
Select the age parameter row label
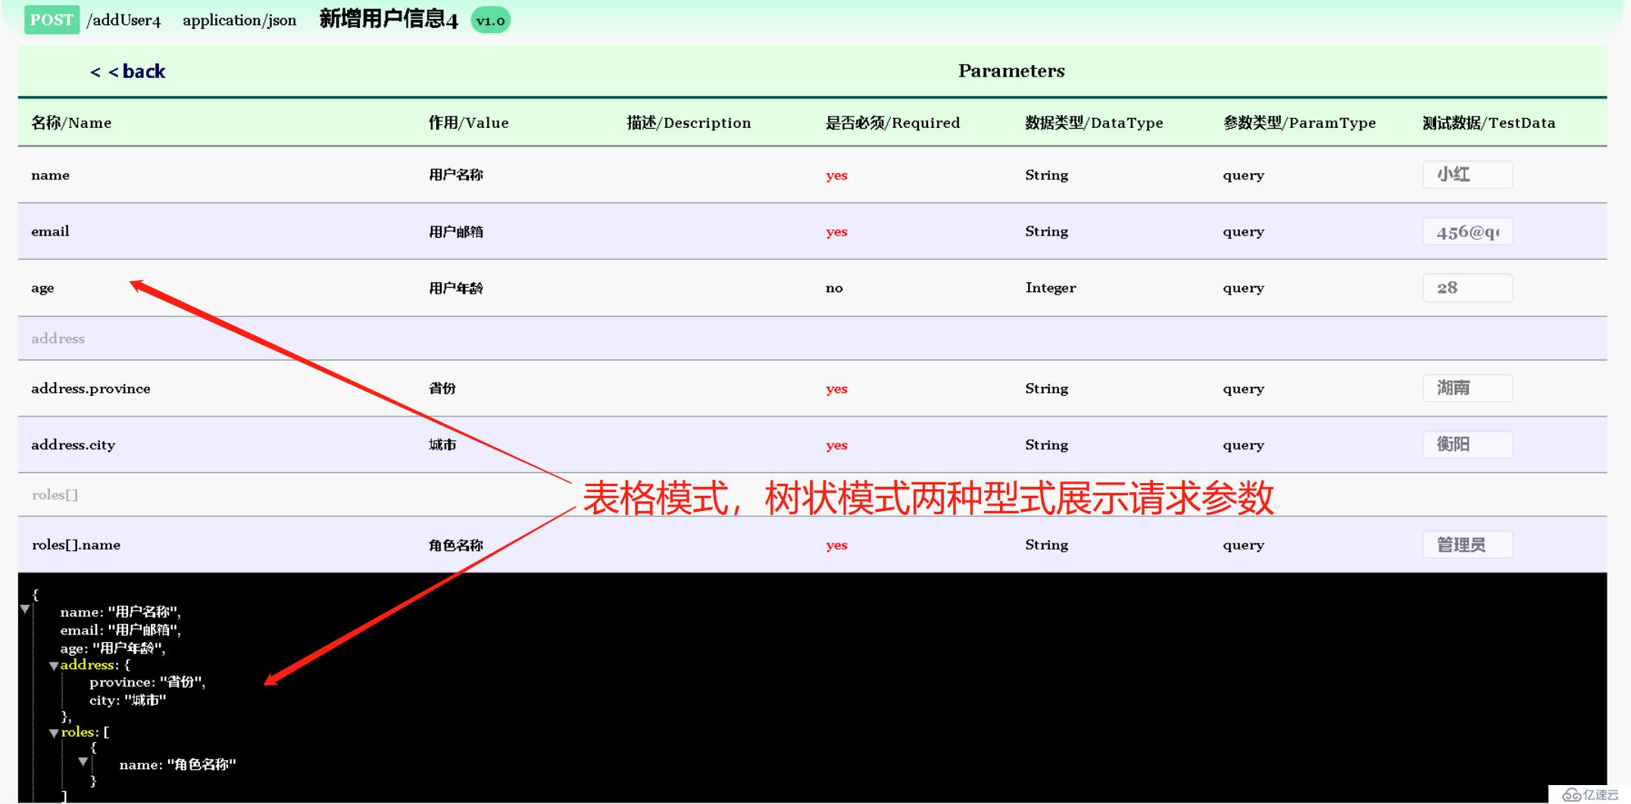42,288
